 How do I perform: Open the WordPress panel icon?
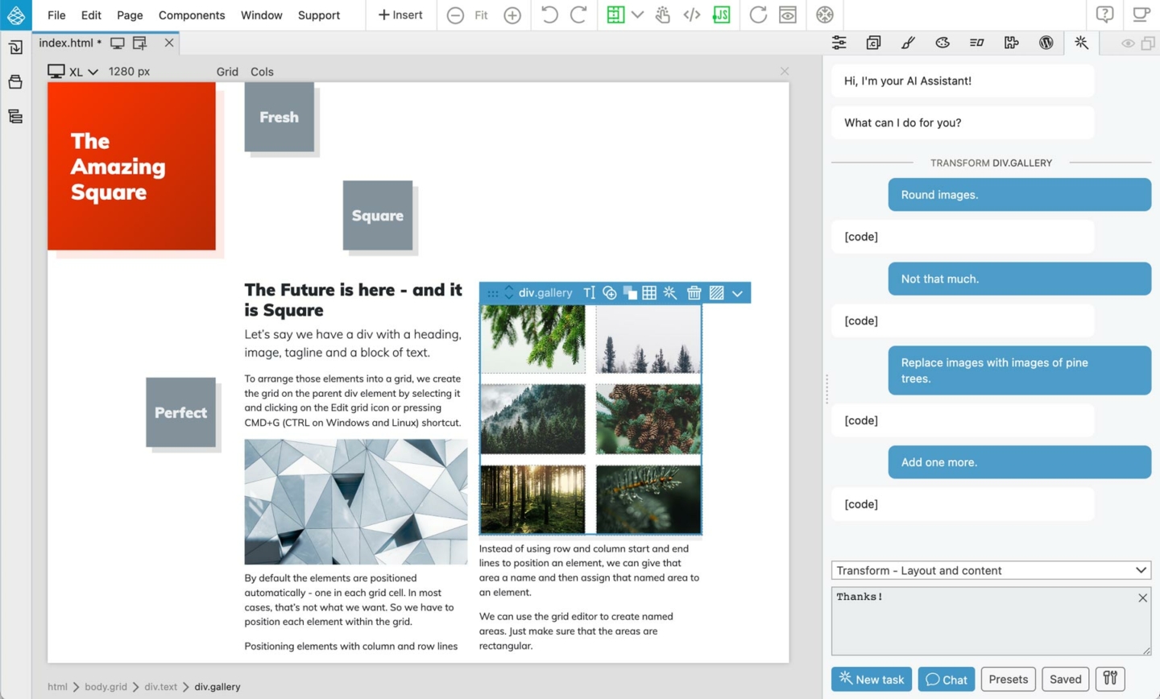(1046, 43)
